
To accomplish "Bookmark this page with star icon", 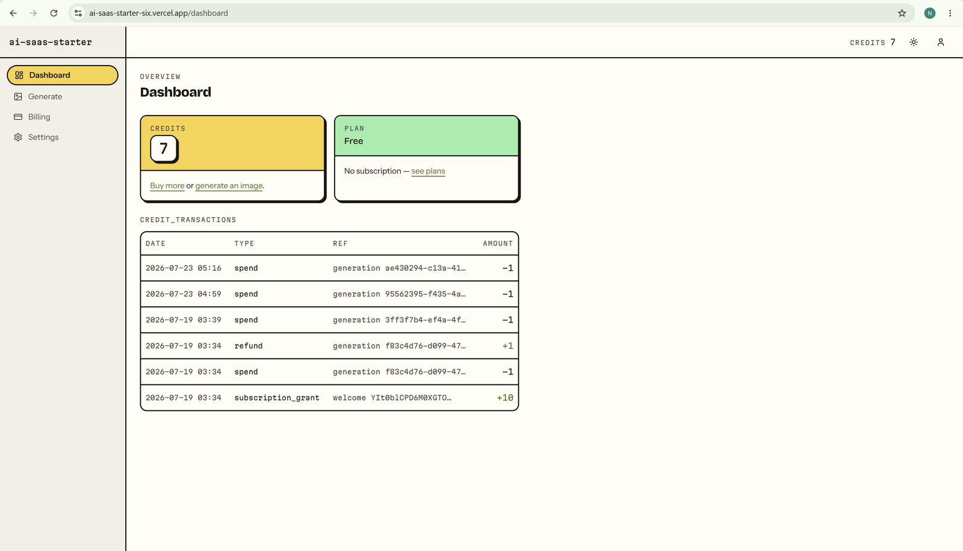I will pyautogui.click(x=902, y=13).
